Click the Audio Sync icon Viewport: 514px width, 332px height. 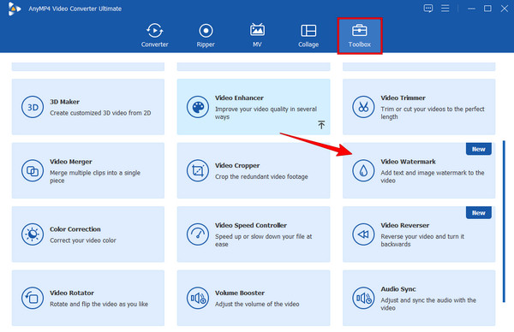coord(363,298)
